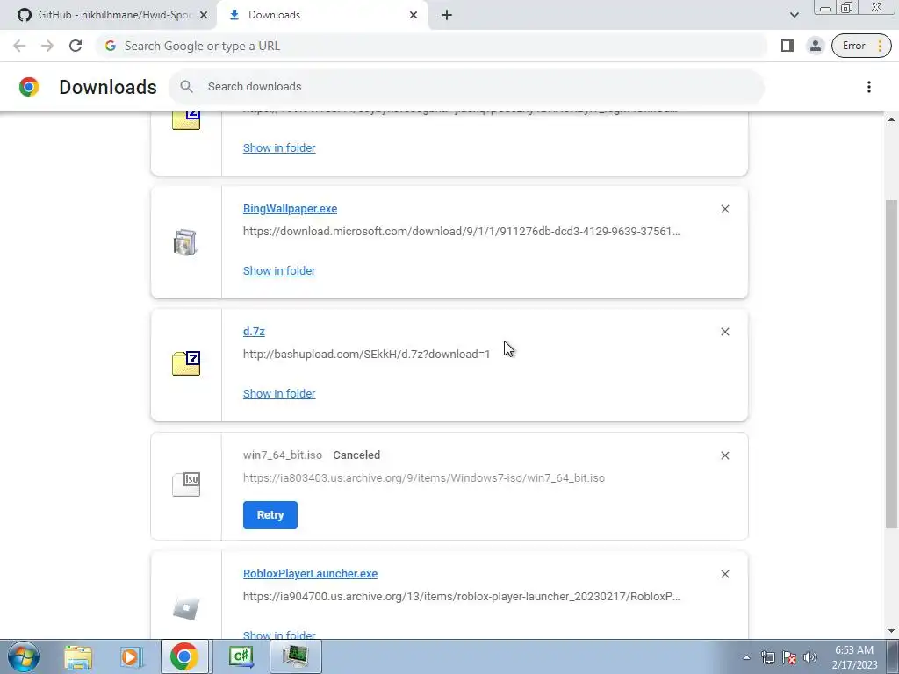Open Windows Media Player from taskbar
This screenshot has height=674, width=899.
(131, 656)
